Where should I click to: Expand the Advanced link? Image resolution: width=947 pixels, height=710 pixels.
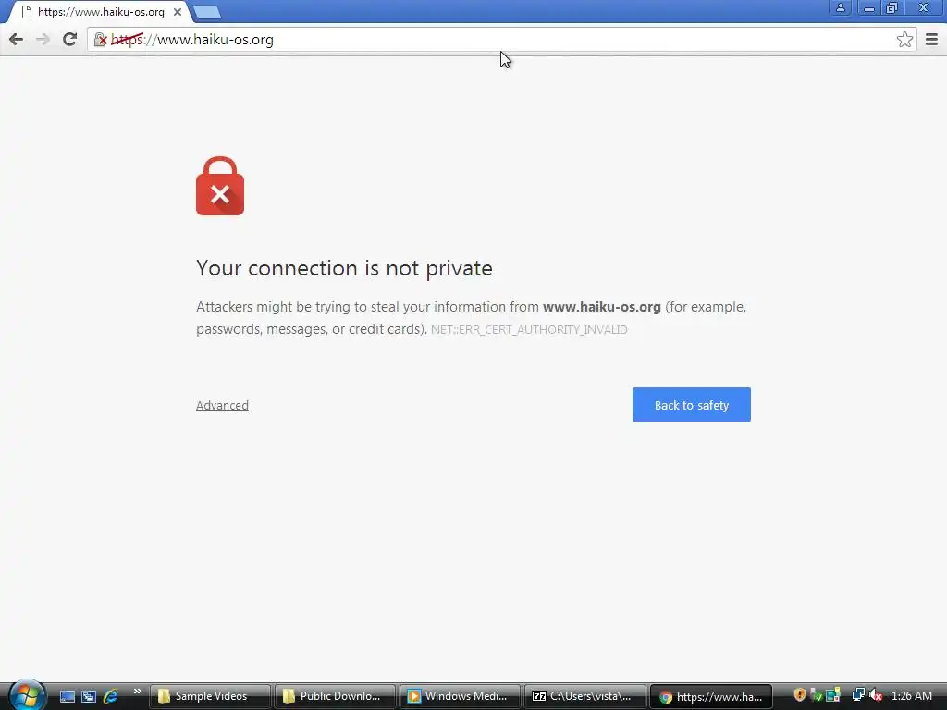[222, 405]
